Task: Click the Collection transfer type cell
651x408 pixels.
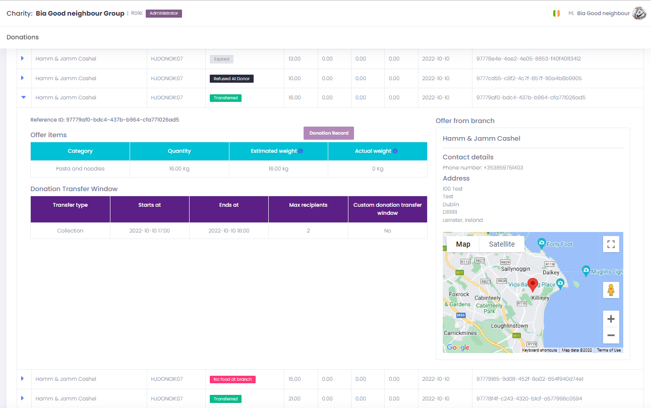Action: 70,230
